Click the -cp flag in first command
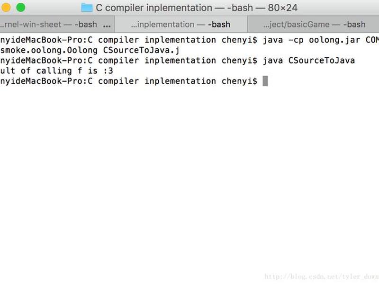This screenshot has width=379, height=284. 296,40
